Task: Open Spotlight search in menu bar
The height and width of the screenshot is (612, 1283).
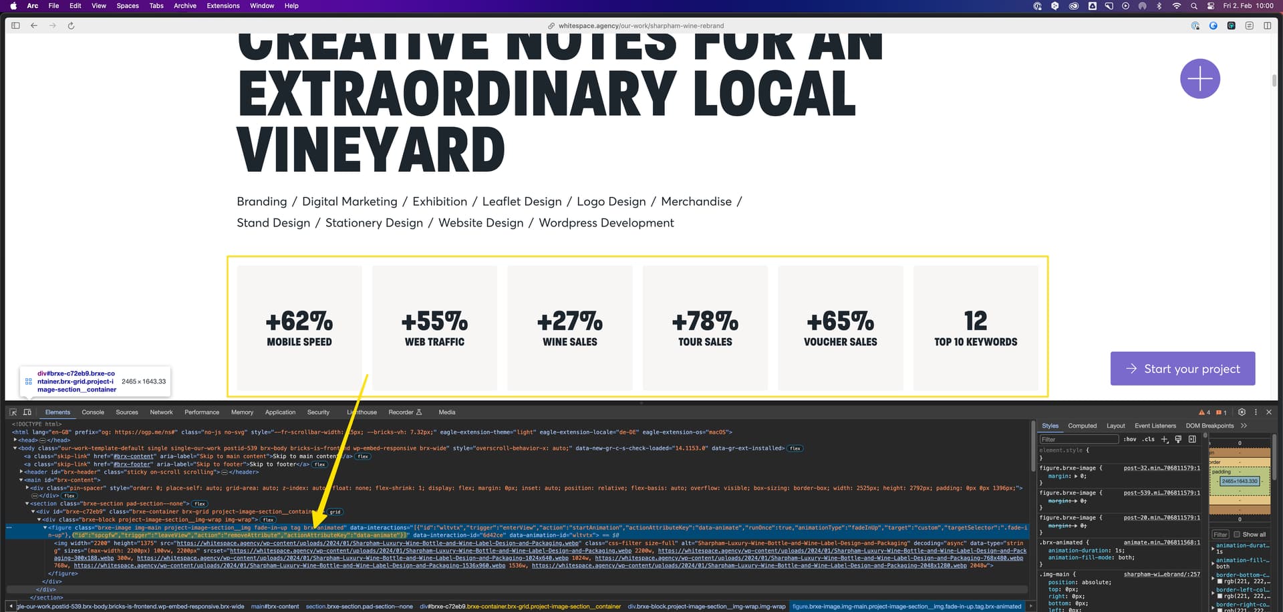Action: [x=1193, y=6]
